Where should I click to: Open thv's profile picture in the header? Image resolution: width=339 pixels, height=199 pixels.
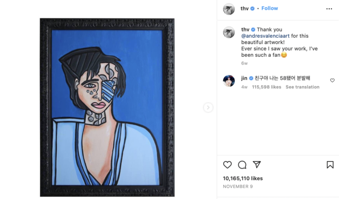[229, 9]
